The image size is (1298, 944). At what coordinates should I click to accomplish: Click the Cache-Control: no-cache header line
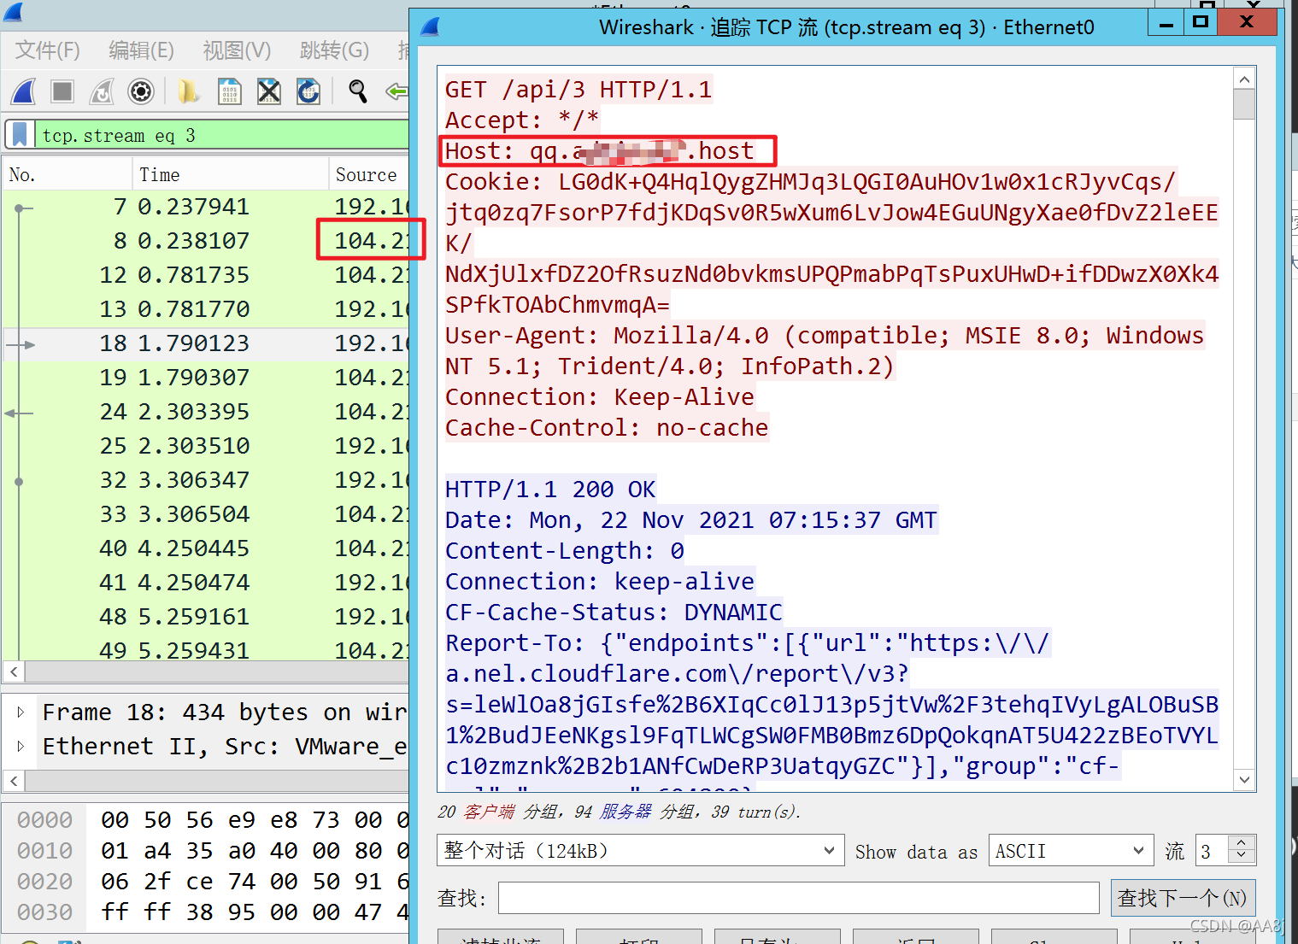607,428
